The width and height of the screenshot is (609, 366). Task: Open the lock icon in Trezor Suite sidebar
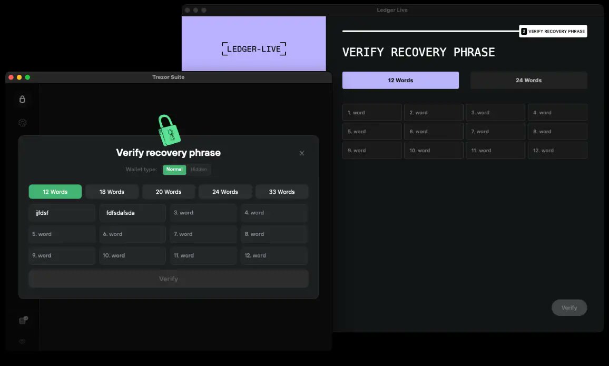[22, 99]
